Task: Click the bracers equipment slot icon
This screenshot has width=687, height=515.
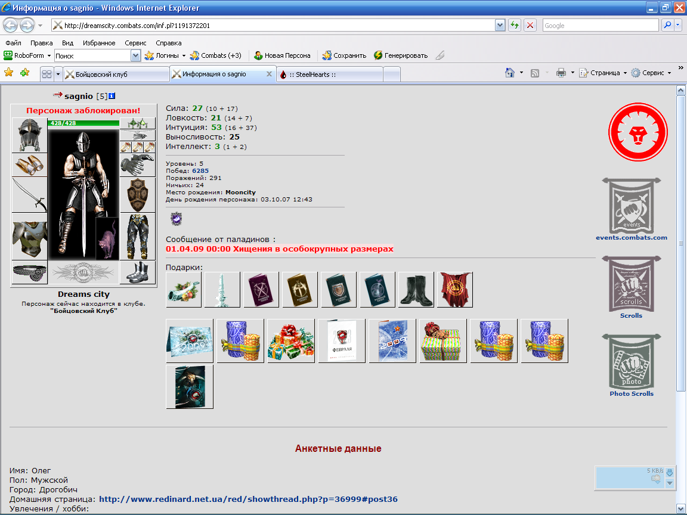Action: [x=29, y=165]
